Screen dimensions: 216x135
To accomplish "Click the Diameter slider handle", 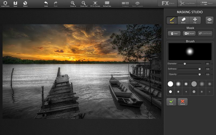I will (185, 64).
